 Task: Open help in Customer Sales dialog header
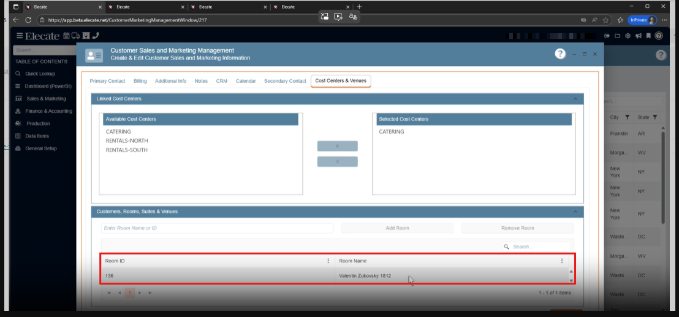pyautogui.click(x=560, y=54)
